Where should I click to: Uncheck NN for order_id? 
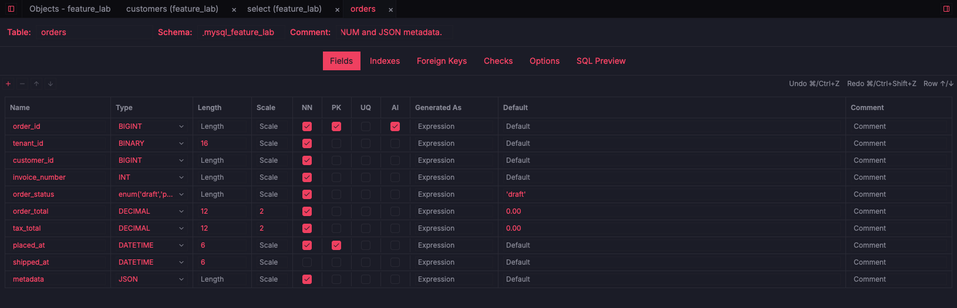[x=307, y=126]
